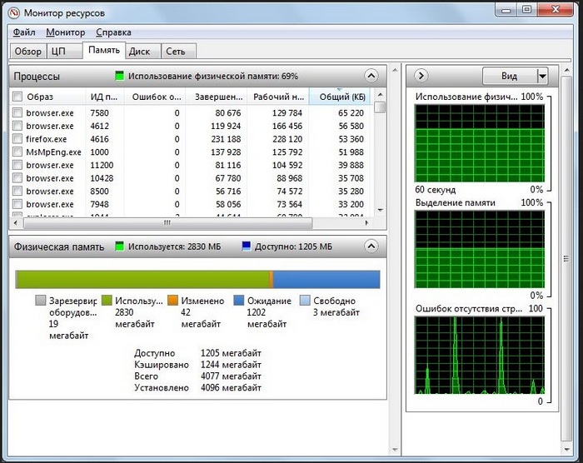Sort processes by 'ИД п...' column
Viewport: 583px width, 463px height.
coord(104,97)
